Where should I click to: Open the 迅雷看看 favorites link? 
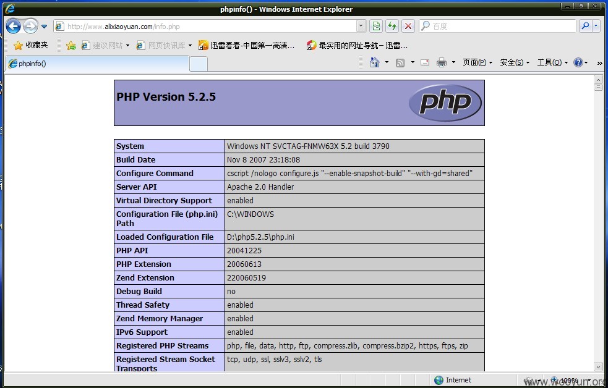(x=247, y=46)
